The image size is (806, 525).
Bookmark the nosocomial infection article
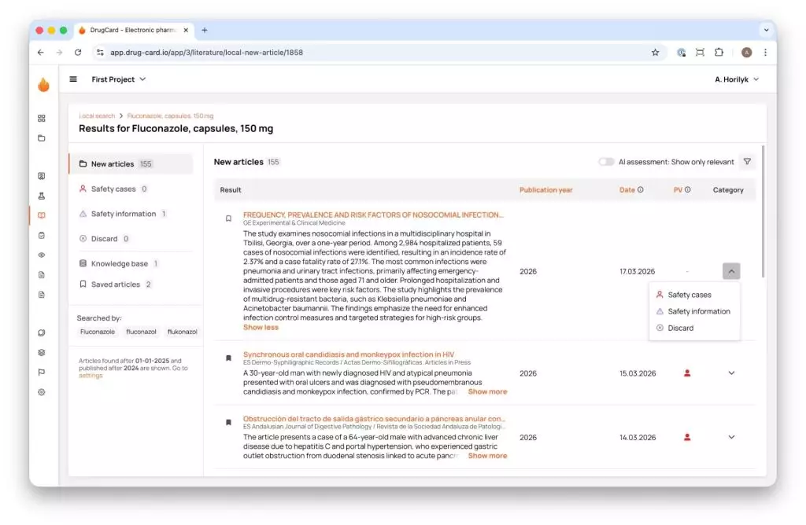[229, 218]
